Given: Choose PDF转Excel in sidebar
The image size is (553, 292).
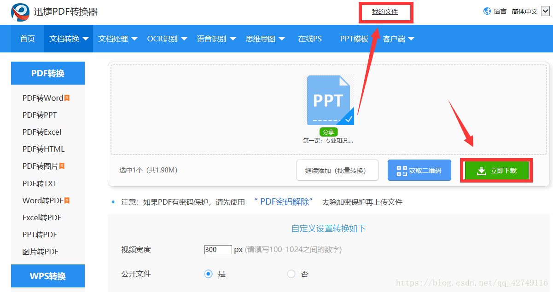Looking at the screenshot, I should coord(42,132).
